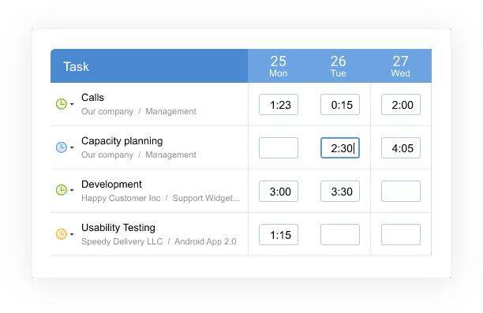Click the green clock icon for Development

[62, 190]
